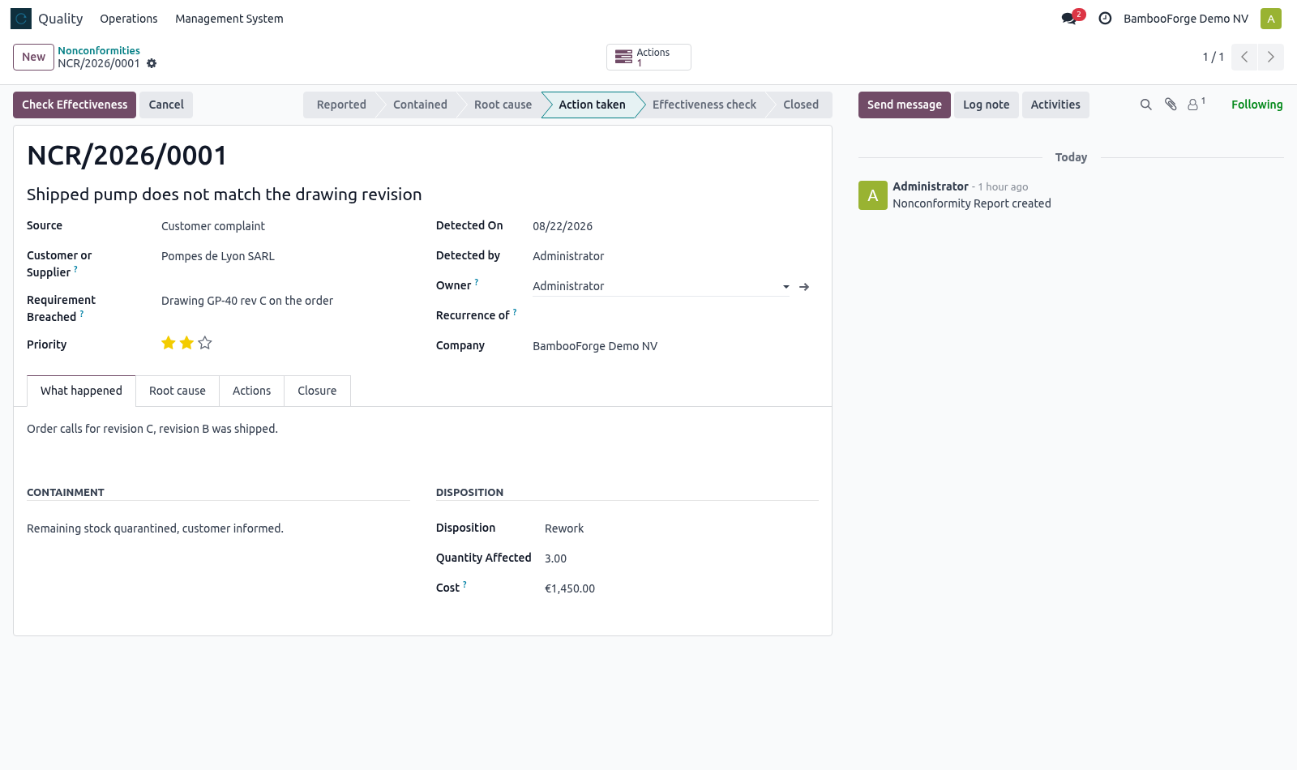Click the Recurrence of field
Screen dimensions: 1297x770
click(671, 315)
